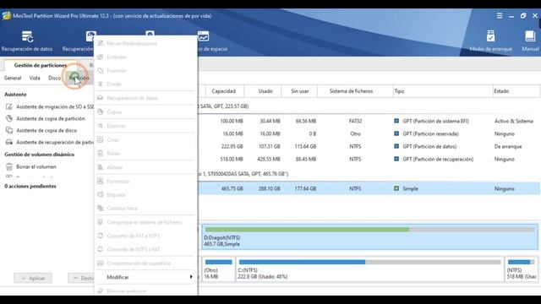Viewport: 541px width, 304px height.
Task: Choose Cambiar letra in the partition menu
Action: [x=145, y=209]
